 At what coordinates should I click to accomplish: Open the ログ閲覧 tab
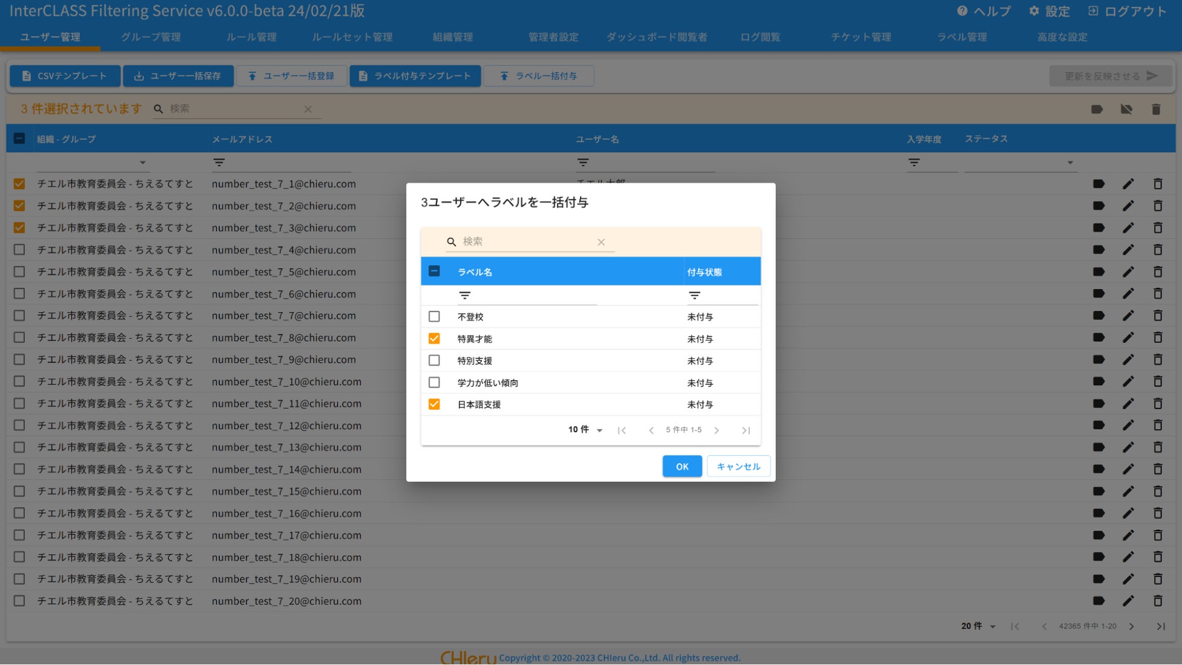coord(760,37)
